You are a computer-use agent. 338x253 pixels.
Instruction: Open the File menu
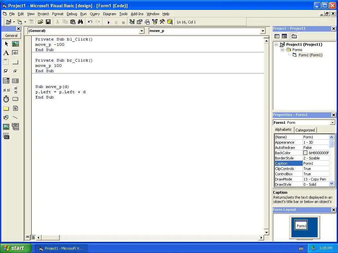pos(12,14)
